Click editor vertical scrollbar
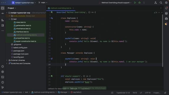The width and height of the screenshot is (169, 95). click(x=163, y=41)
